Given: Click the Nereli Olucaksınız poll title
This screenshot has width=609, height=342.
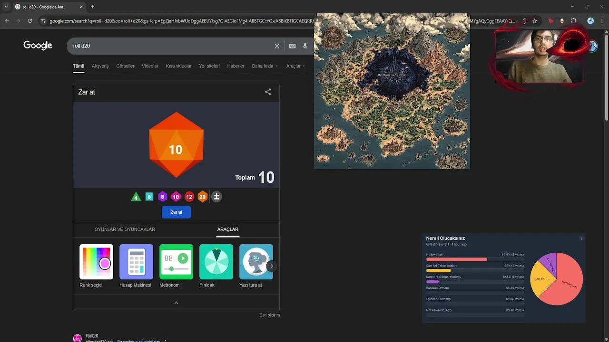Looking at the screenshot, I should point(445,238).
